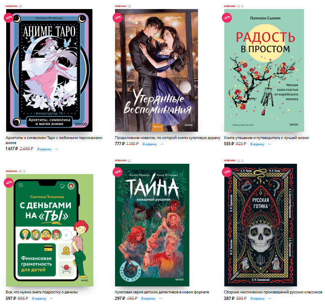Open Русская готика book cover
The image size is (325, 307).
click(x=261, y=225)
